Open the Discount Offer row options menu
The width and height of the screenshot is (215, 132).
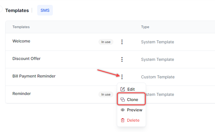click(122, 59)
